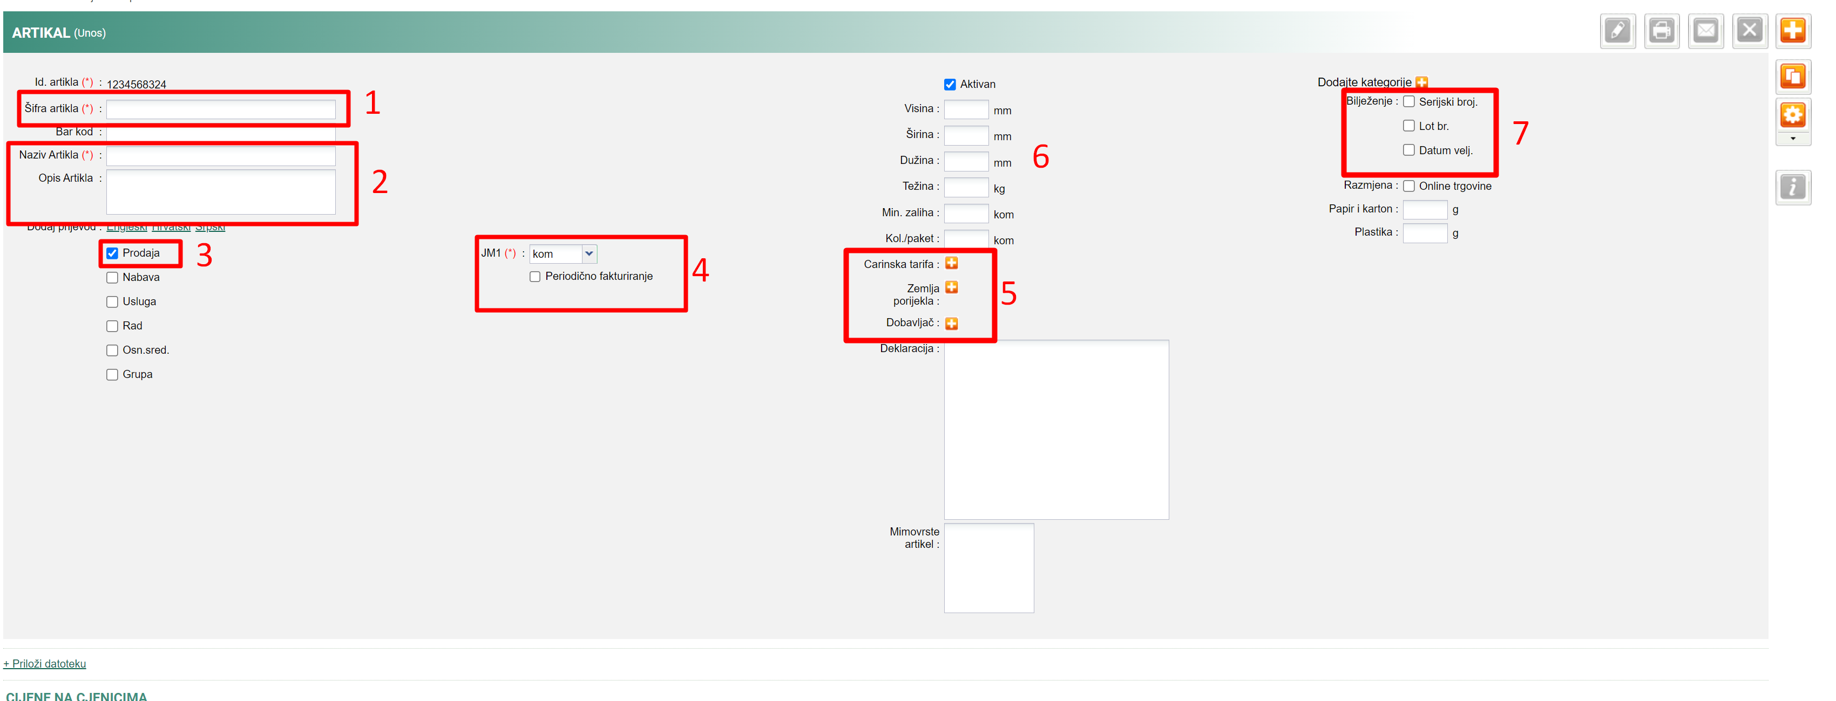Enable the Serijski broj. checkbox
The image size is (1836, 701).
click(1408, 102)
